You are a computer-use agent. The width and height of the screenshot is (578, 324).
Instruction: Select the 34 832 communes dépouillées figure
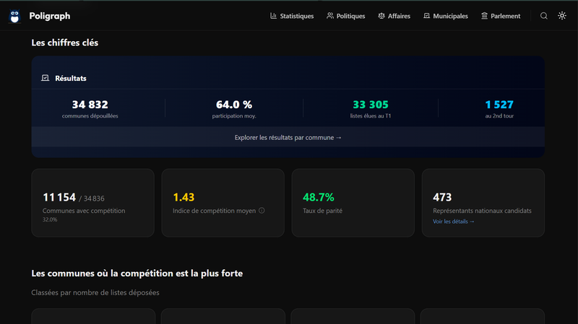(90, 105)
